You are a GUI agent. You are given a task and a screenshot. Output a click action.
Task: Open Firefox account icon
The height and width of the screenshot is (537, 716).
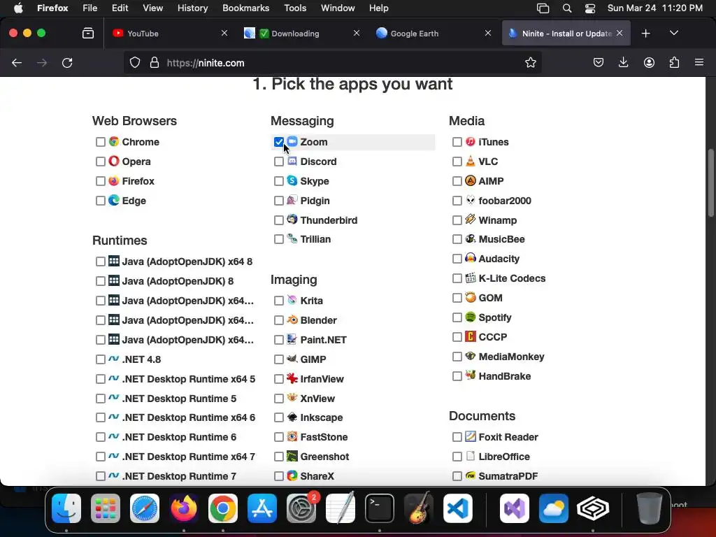649,62
